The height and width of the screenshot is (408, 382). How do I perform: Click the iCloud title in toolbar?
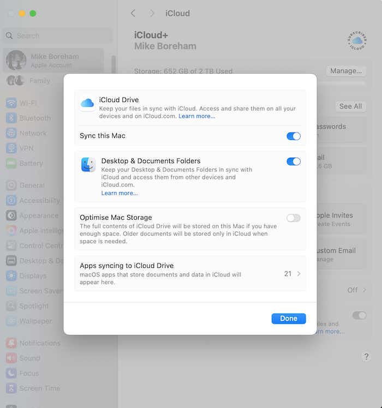click(177, 13)
